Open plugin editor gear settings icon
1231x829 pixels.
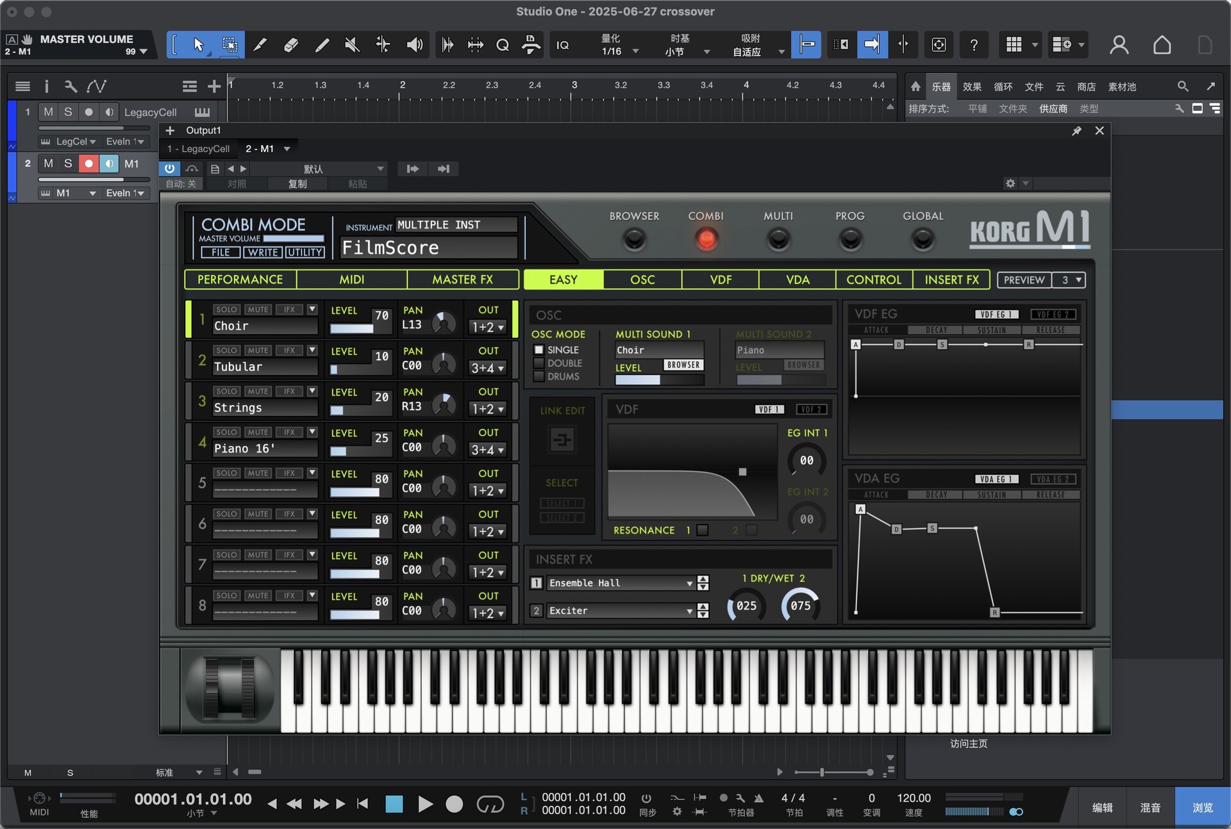(1010, 183)
